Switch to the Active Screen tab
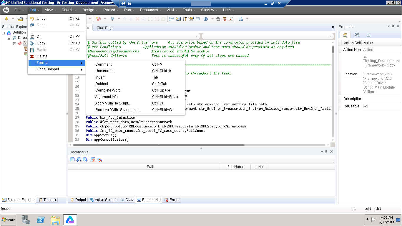402x226 pixels. [103, 200]
